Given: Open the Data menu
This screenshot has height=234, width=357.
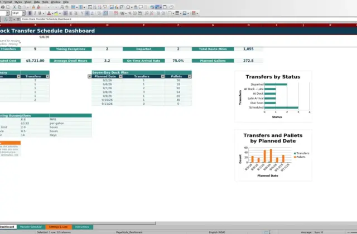Looking at the screenshot, I should click(x=37, y=2).
